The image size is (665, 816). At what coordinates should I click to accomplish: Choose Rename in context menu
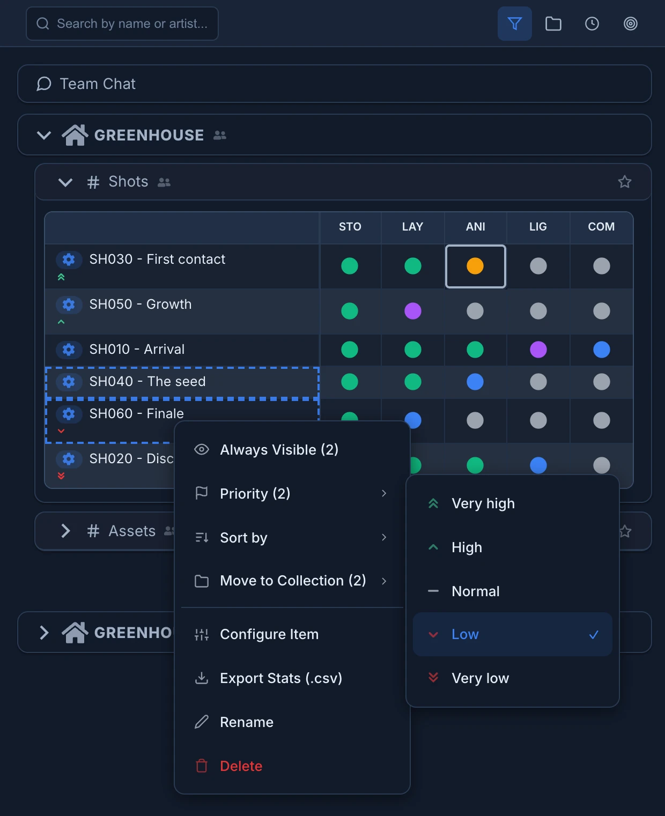pyautogui.click(x=292, y=722)
